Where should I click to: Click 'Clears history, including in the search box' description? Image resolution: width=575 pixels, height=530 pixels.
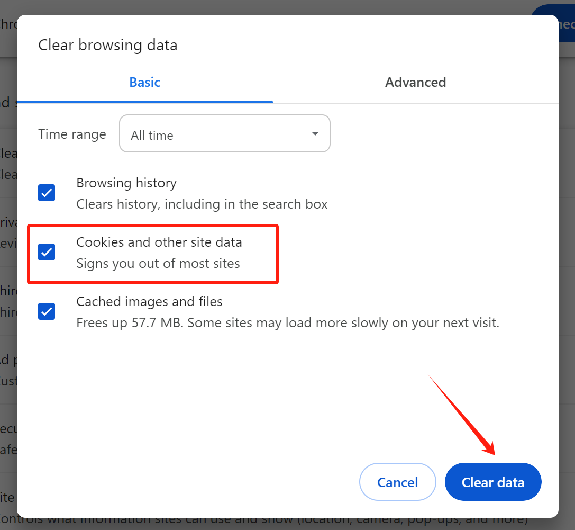click(202, 204)
